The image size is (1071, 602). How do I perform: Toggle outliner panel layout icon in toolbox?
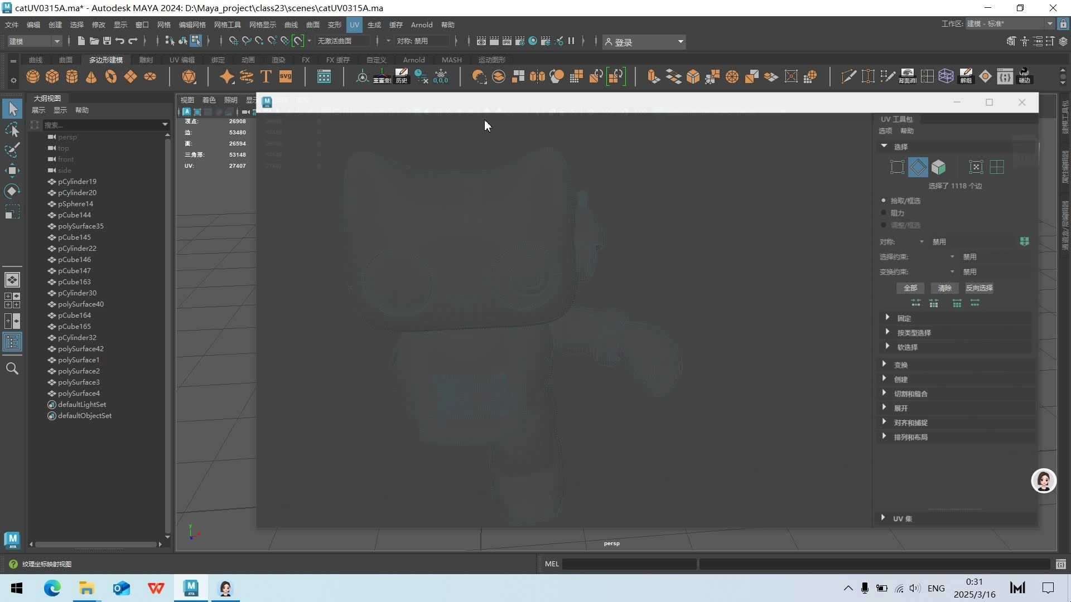coord(12,342)
